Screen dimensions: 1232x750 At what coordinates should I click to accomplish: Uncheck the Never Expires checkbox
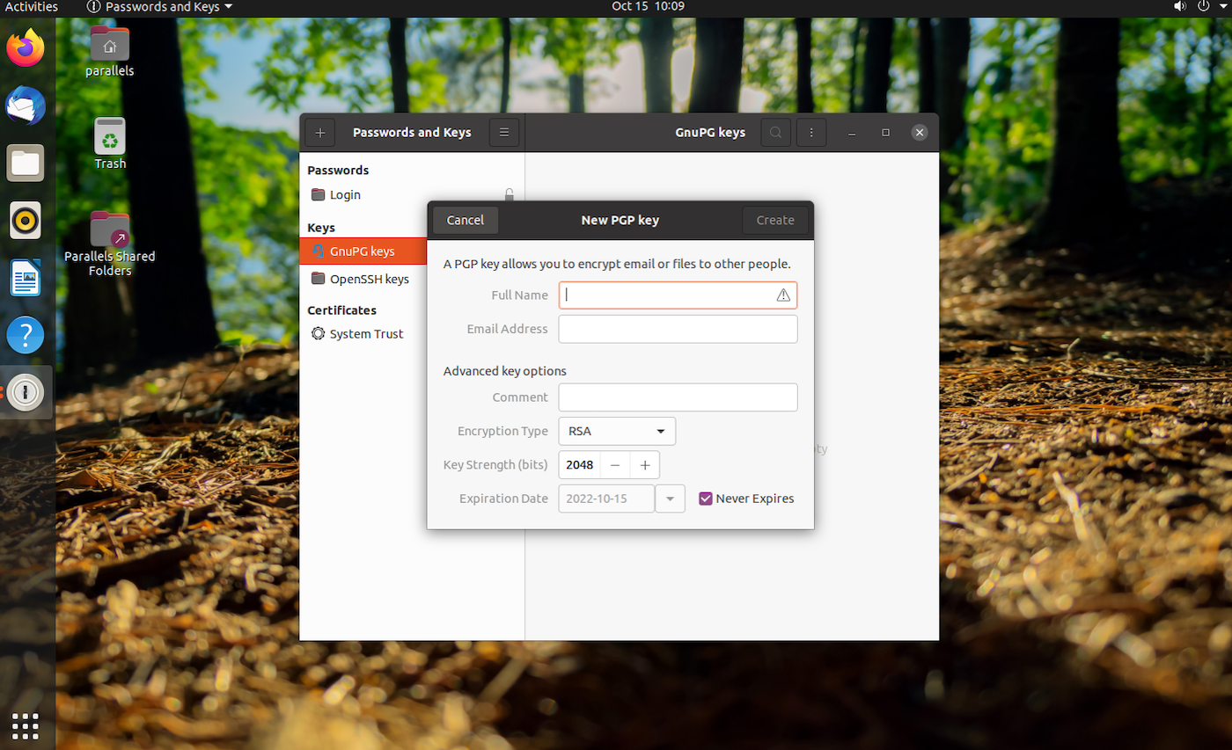click(x=705, y=498)
